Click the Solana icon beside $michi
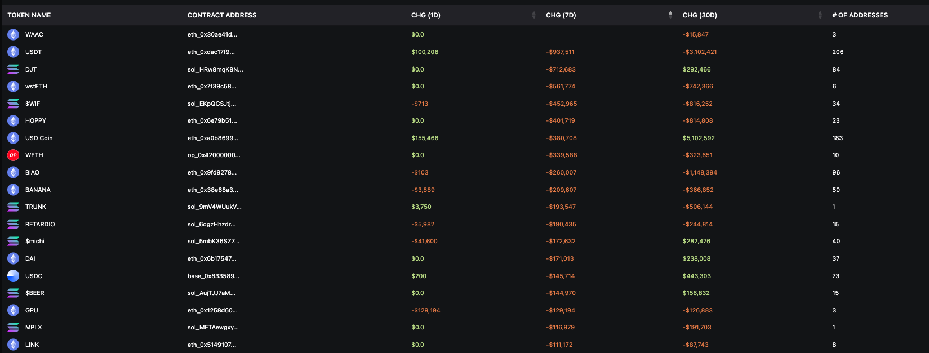The width and height of the screenshot is (929, 353). (x=13, y=241)
